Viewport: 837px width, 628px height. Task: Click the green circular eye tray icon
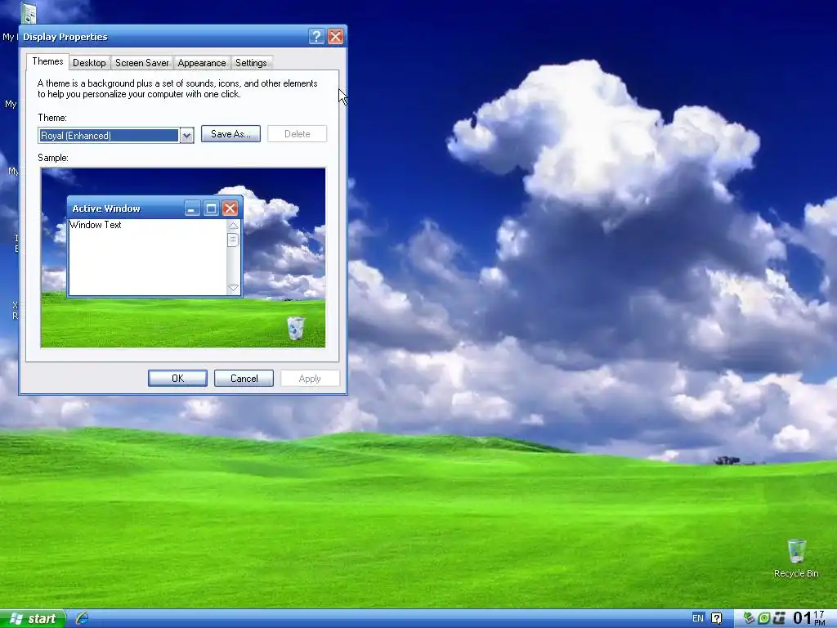coord(764,618)
